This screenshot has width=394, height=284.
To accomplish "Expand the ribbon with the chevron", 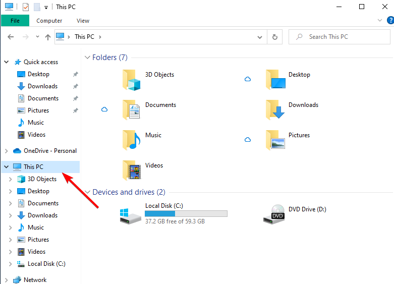I will (380, 20).
